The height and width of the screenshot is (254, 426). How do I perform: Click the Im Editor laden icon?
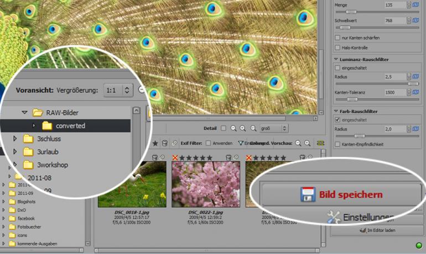click(x=362, y=230)
